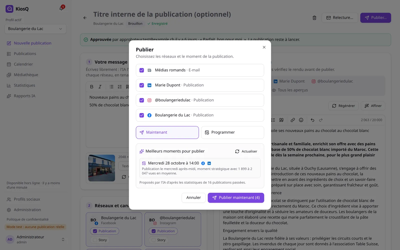Toggle bold formatting in the message editor
The image size is (400, 250).
92,87
